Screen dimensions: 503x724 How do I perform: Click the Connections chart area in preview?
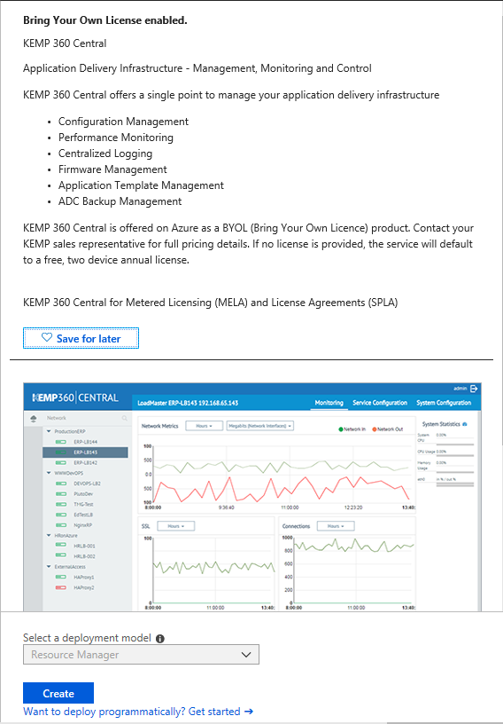pos(352,571)
